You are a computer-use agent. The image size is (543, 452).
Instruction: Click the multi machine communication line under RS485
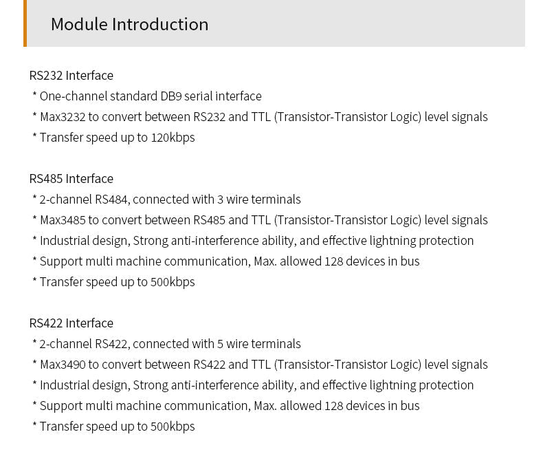pyautogui.click(x=225, y=261)
